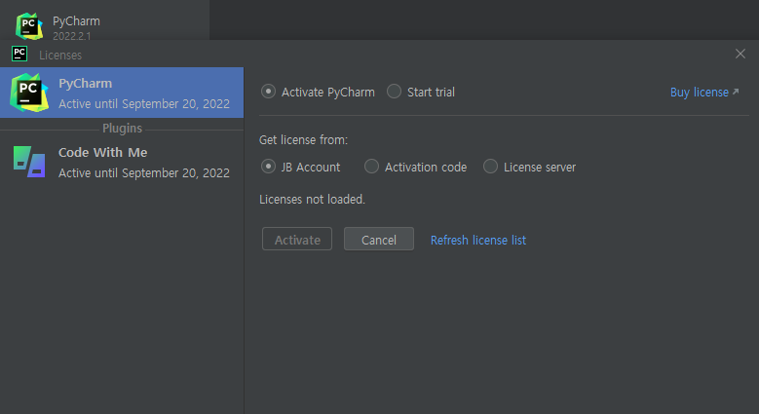Image resolution: width=759 pixels, height=414 pixels.
Task: Click the Activate button
Action: 297,240
